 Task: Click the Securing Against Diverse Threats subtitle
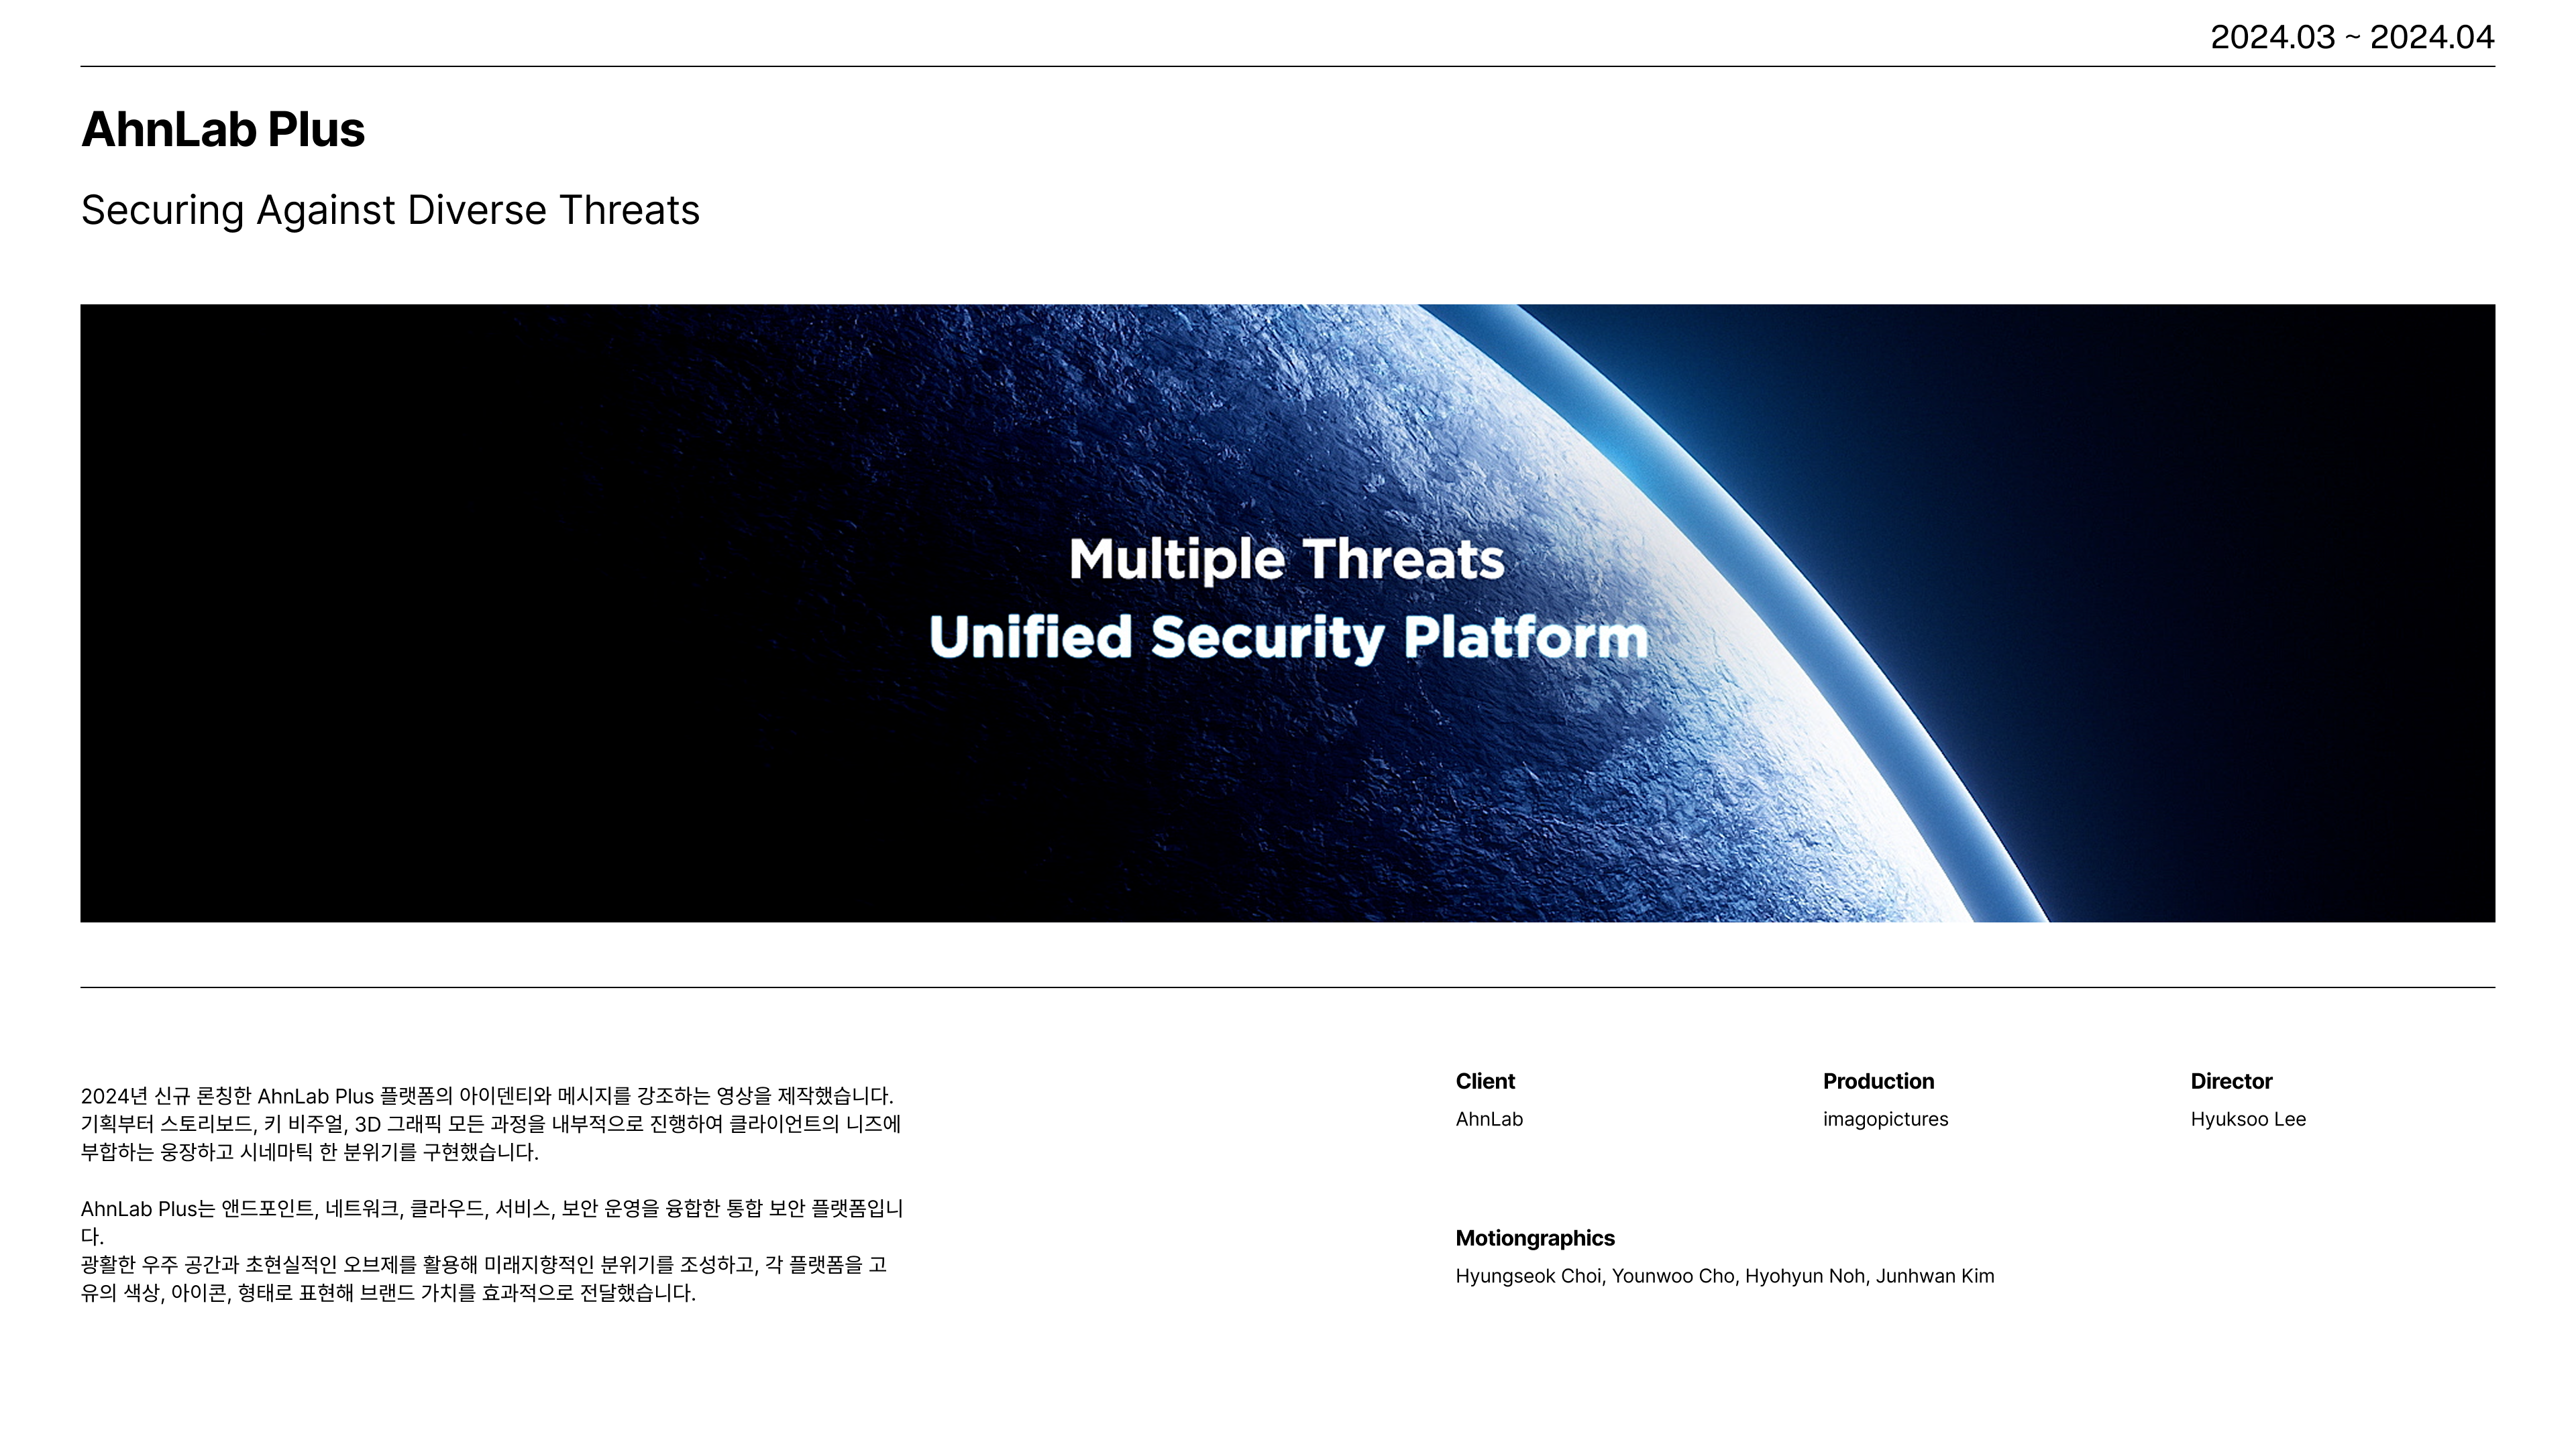click(390, 210)
